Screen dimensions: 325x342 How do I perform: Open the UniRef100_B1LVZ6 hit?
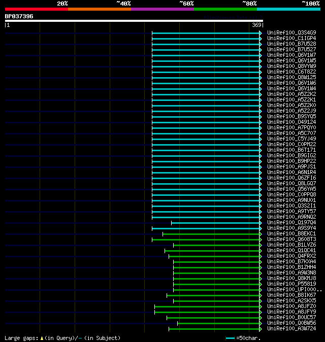[x=291, y=245]
